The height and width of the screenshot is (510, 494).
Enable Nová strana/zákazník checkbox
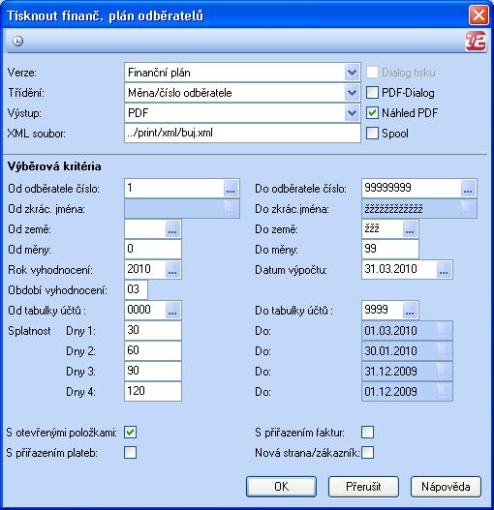point(368,453)
